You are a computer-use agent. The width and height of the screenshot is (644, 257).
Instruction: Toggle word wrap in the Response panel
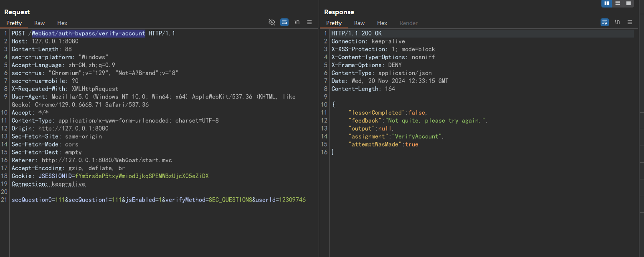[x=605, y=22]
